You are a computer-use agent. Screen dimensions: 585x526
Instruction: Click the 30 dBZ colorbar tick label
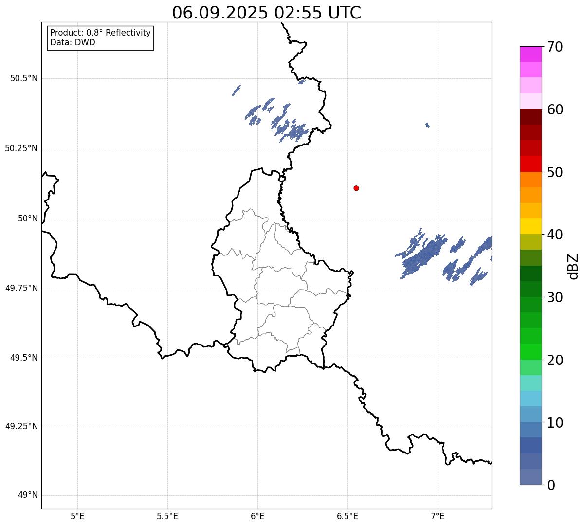click(555, 297)
